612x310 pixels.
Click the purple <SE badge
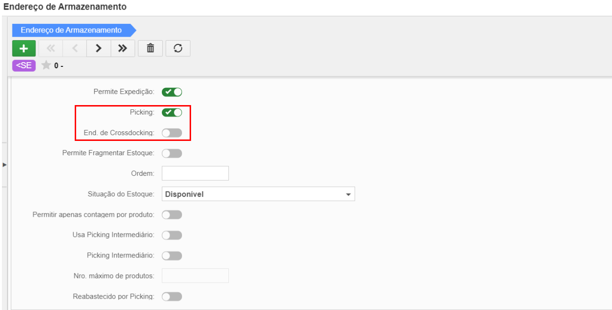pos(24,65)
